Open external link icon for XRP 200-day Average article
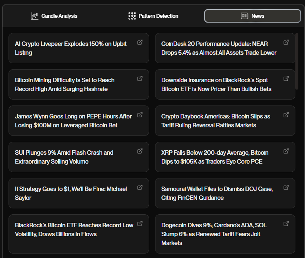The image size is (305, 258). coord(286,151)
